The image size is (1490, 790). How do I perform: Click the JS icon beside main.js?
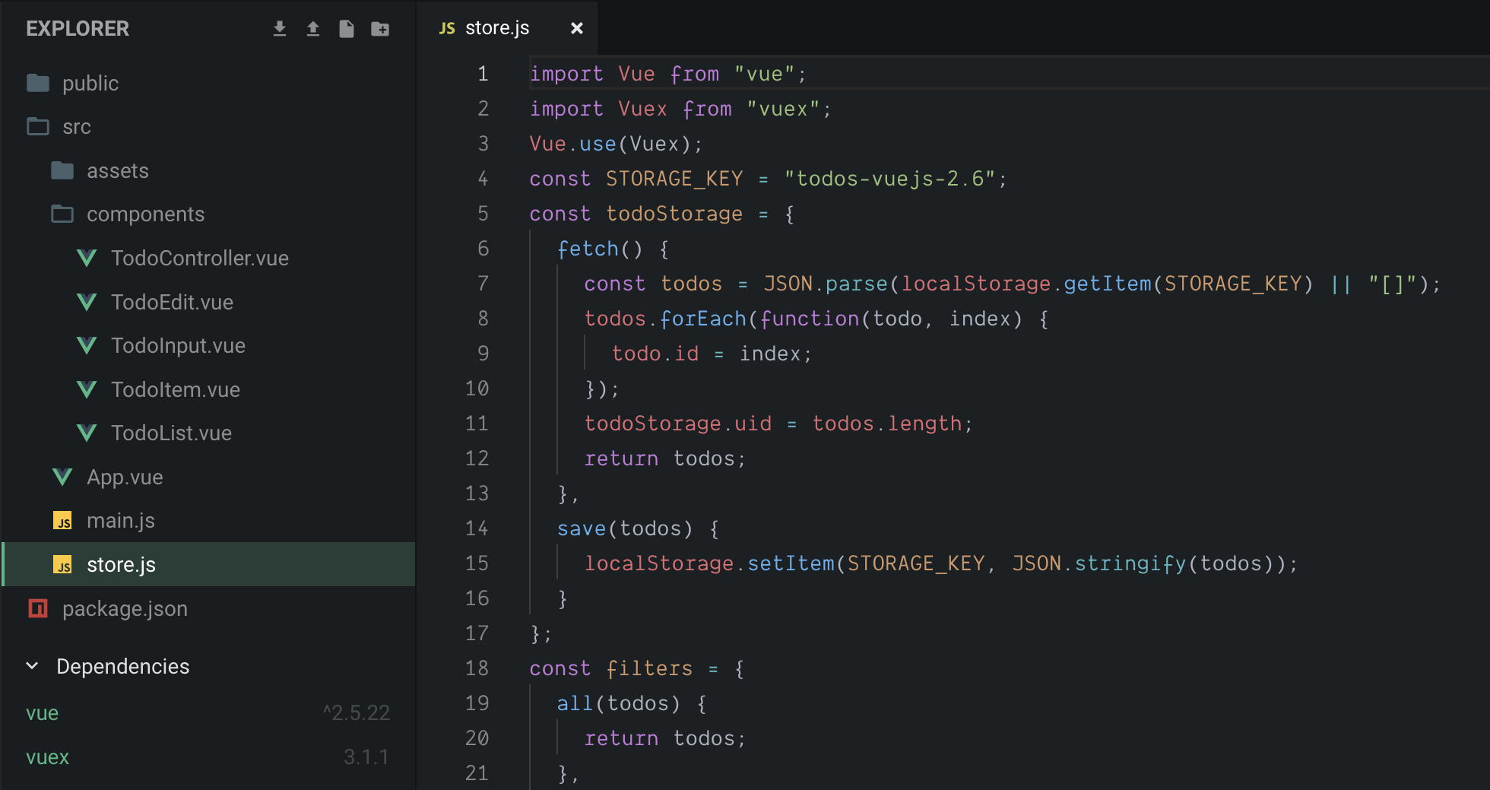[x=62, y=521]
